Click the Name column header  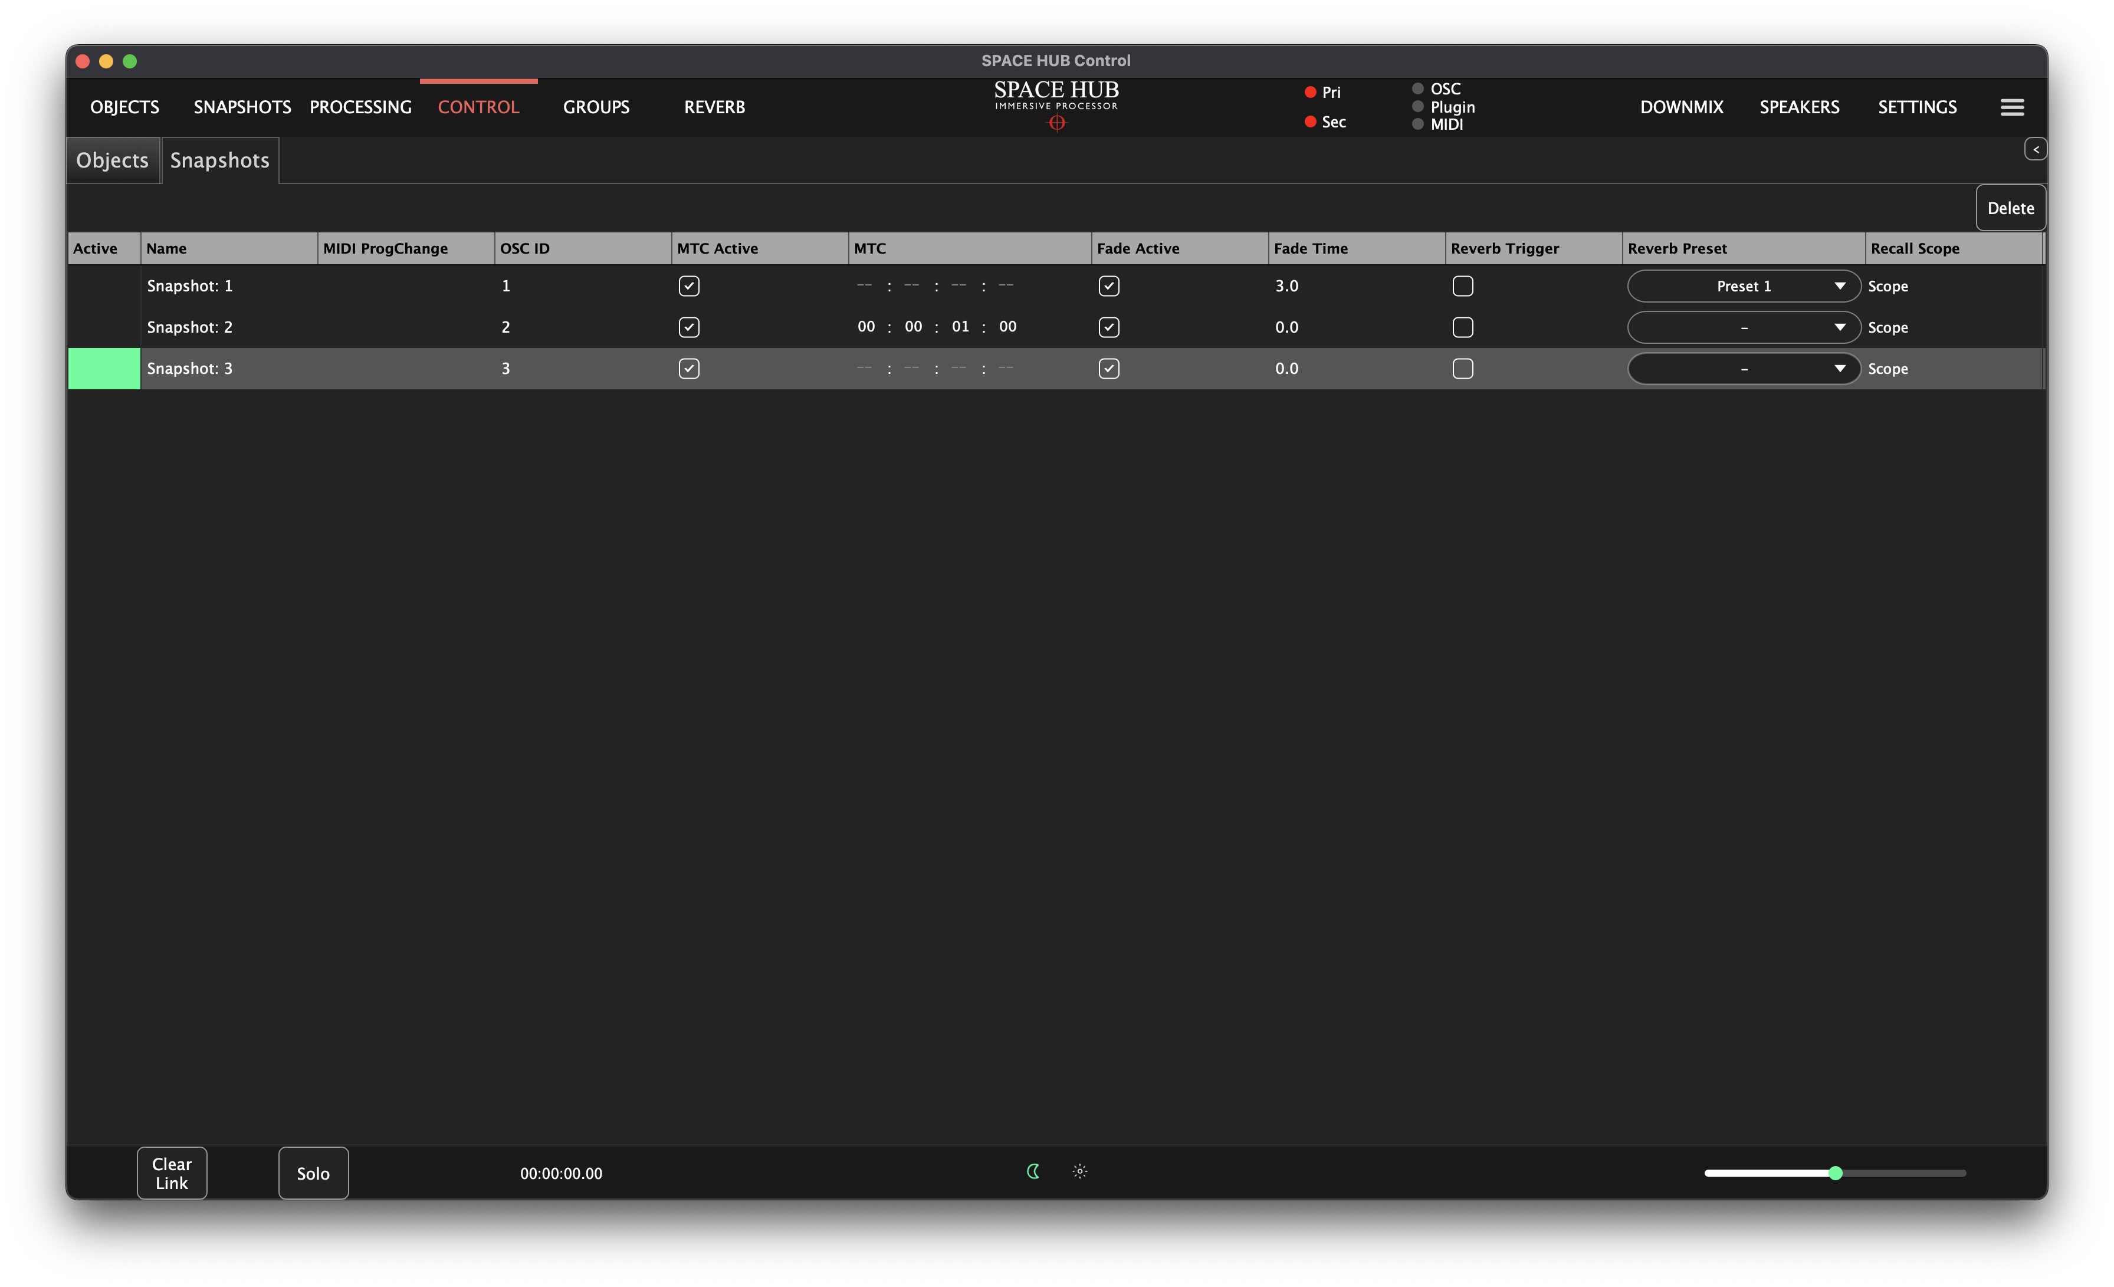pyautogui.click(x=229, y=248)
